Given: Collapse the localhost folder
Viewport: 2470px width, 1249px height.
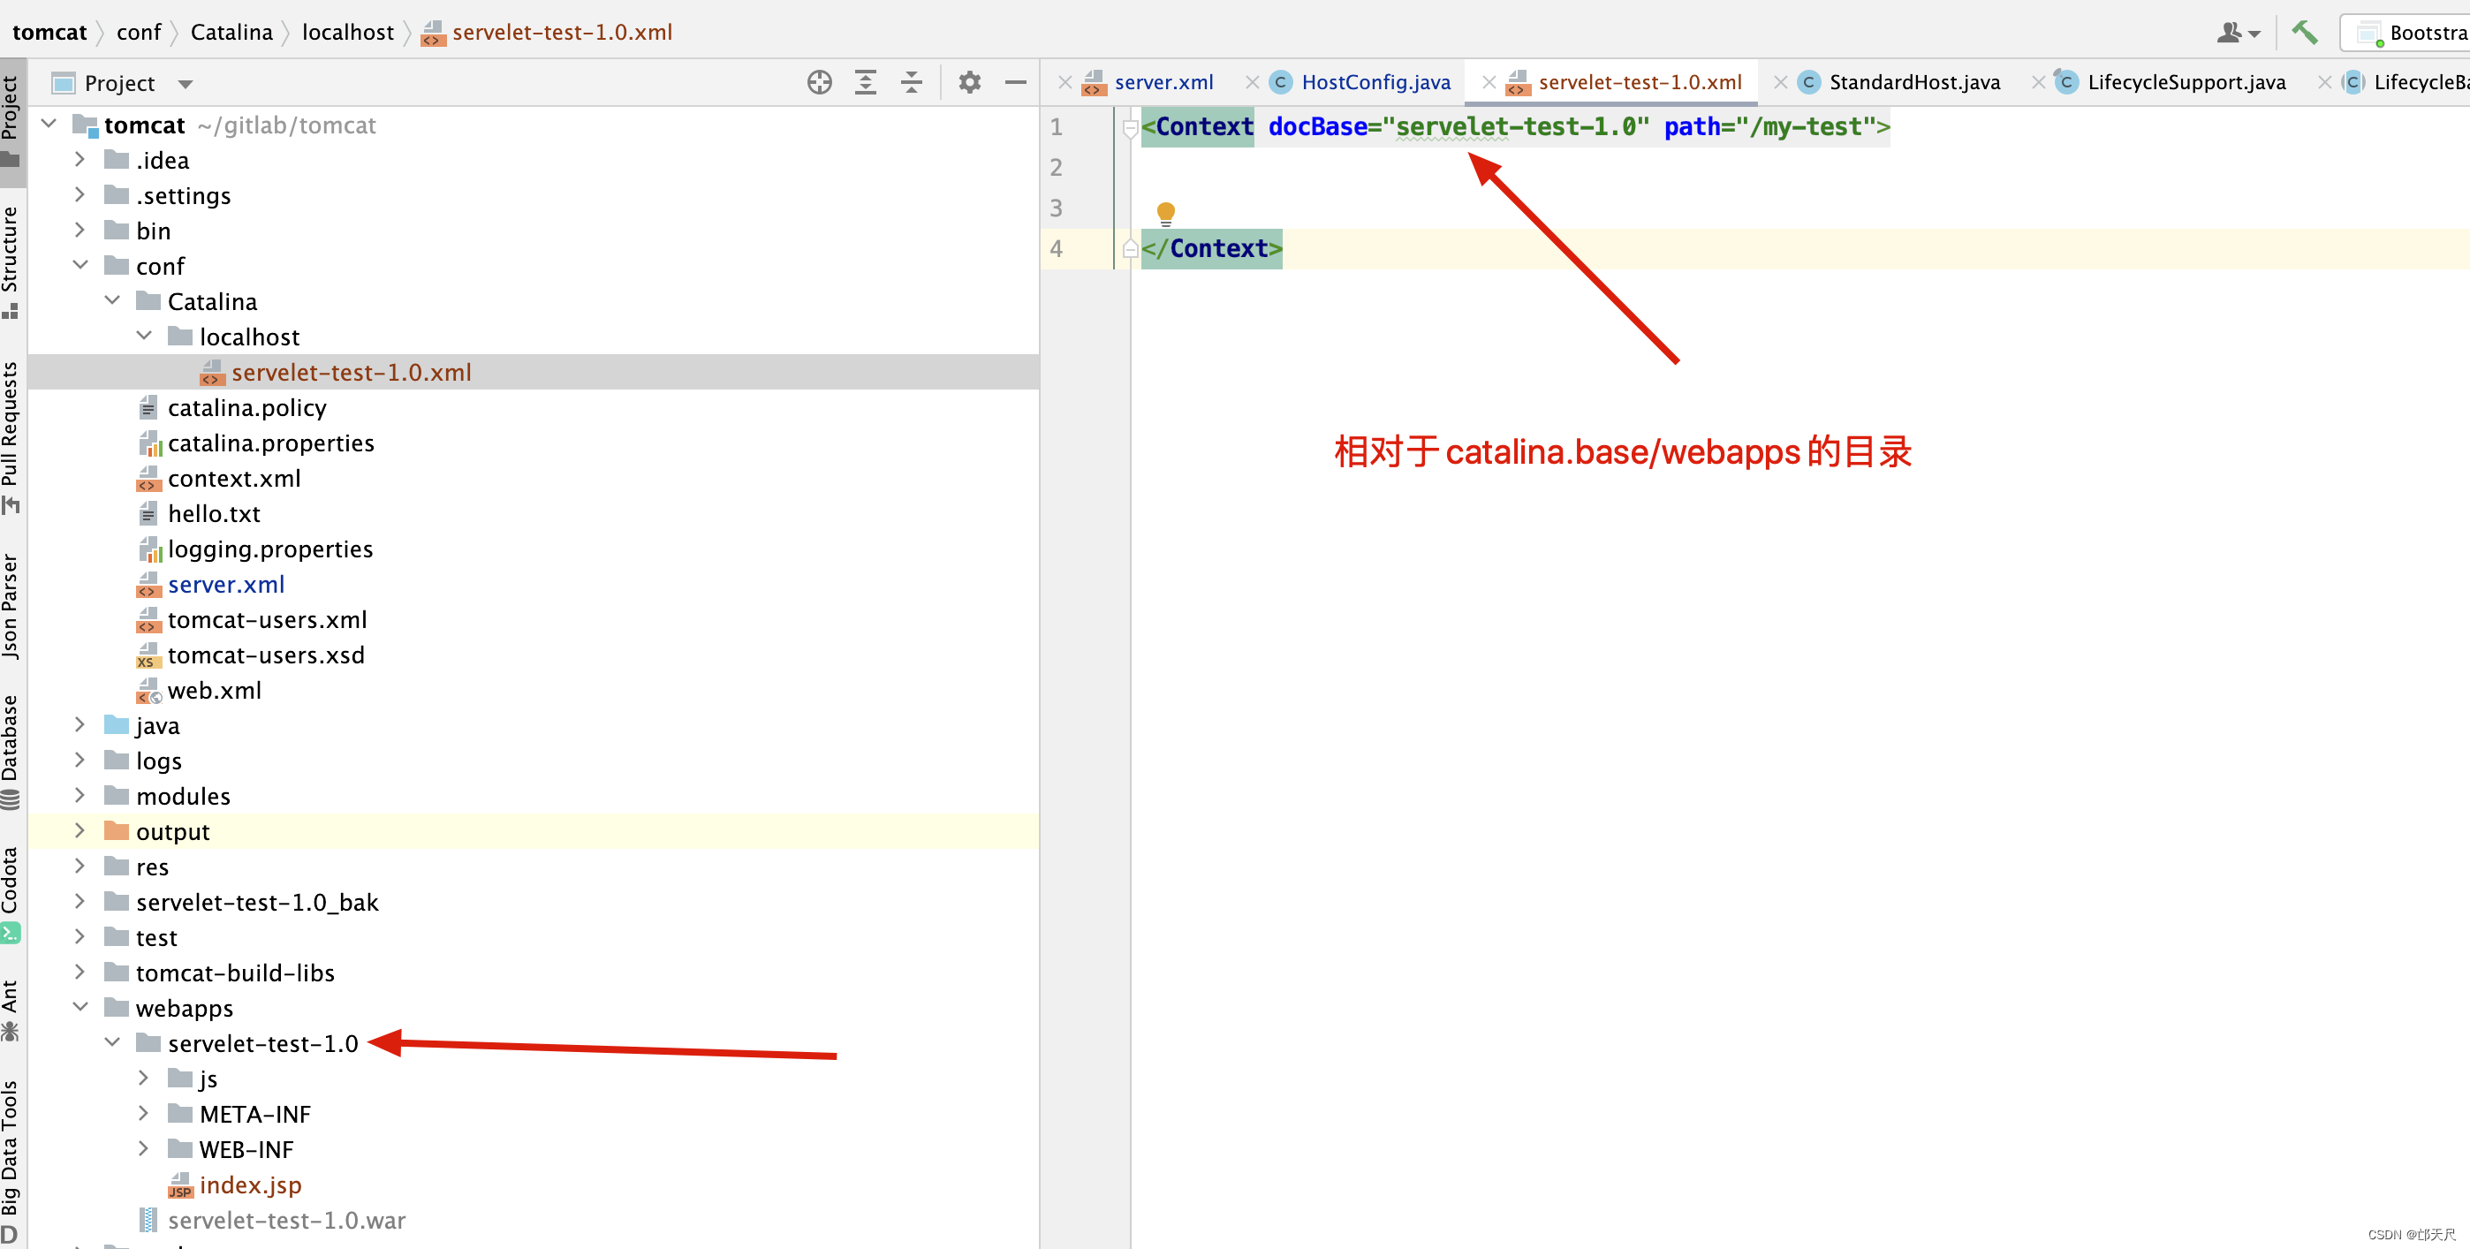Looking at the screenshot, I should pos(144,336).
